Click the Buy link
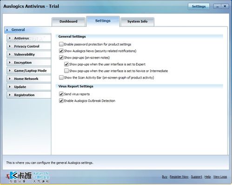The image size is (232, 185). pyautogui.click(x=165, y=177)
